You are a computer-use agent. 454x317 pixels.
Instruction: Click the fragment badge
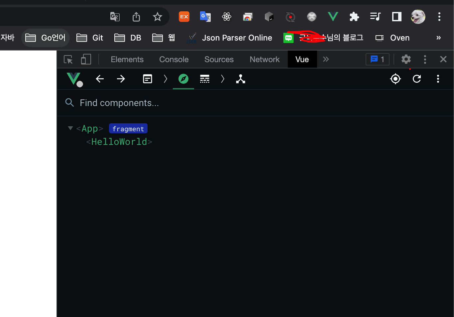[128, 129]
